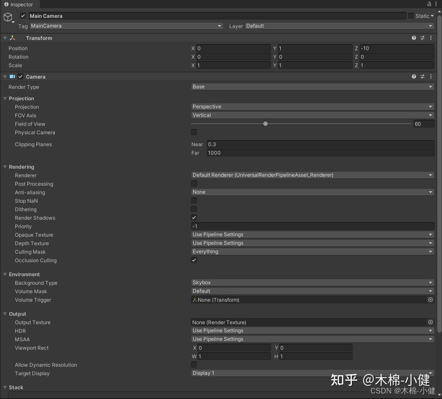Open the Transform component help icon
442x399 pixels.
(413, 38)
